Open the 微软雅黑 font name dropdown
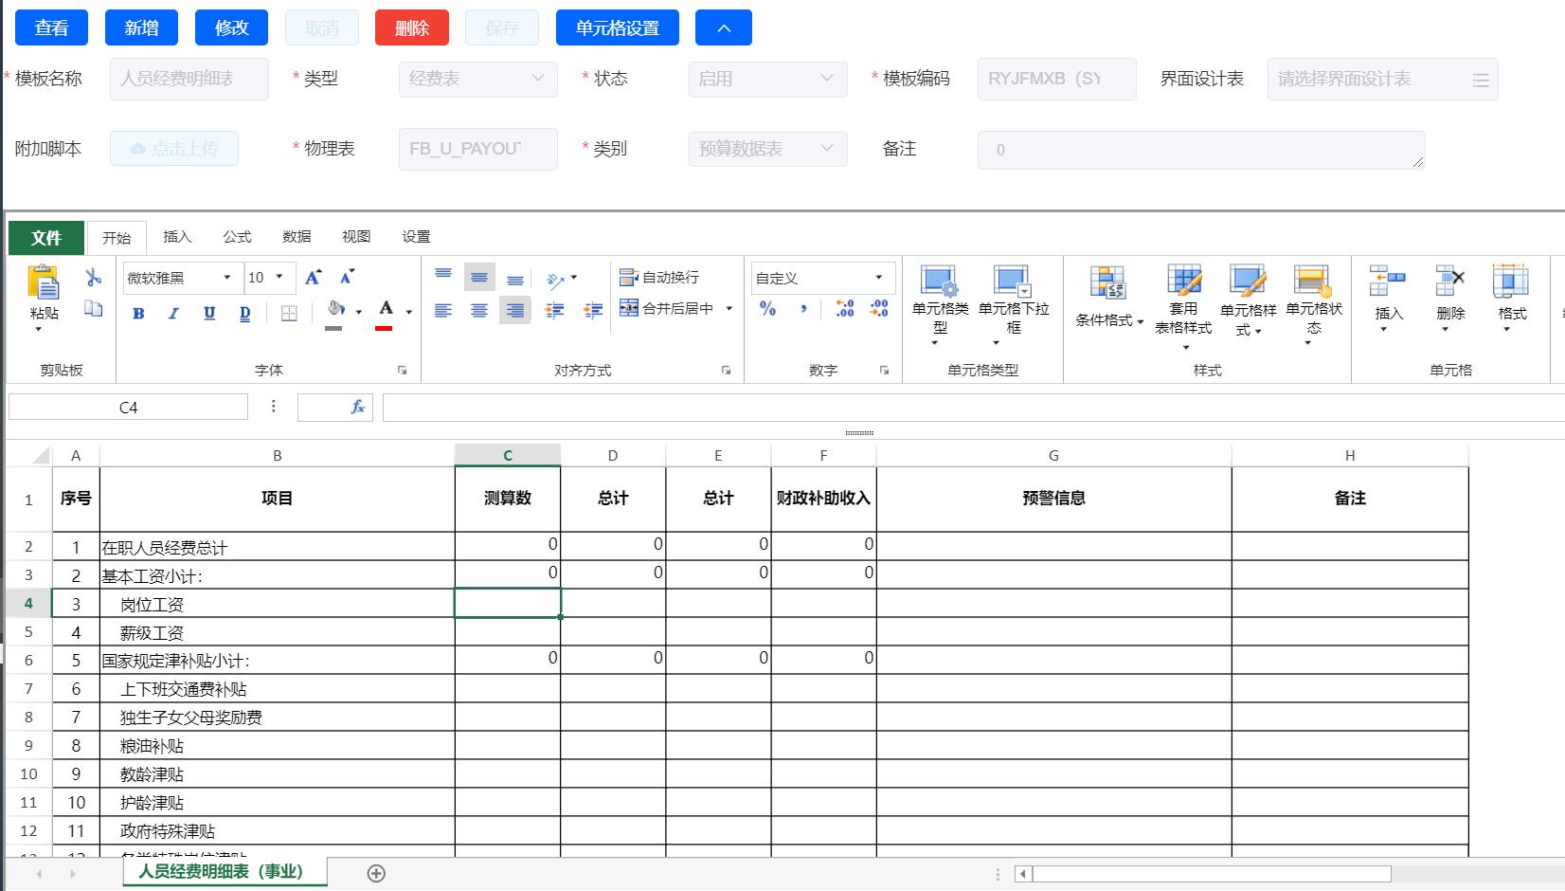 click(226, 278)
